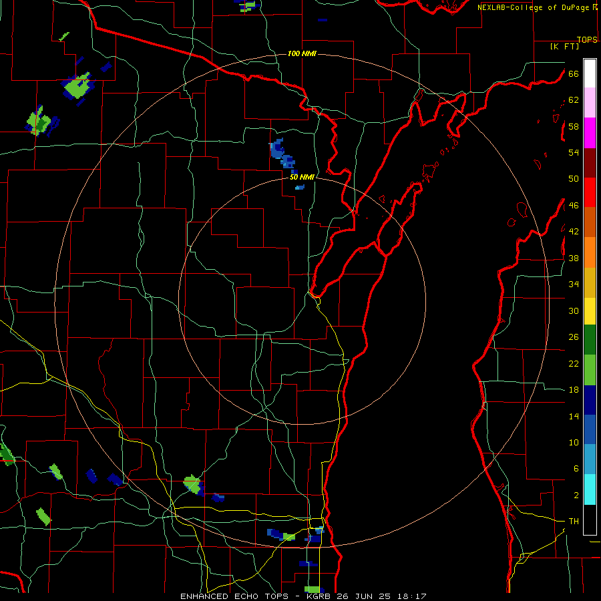The height and width of the screenshot is (601, 601).
Task: Select the black TH threshold swatch
Action: coord(590,520)
